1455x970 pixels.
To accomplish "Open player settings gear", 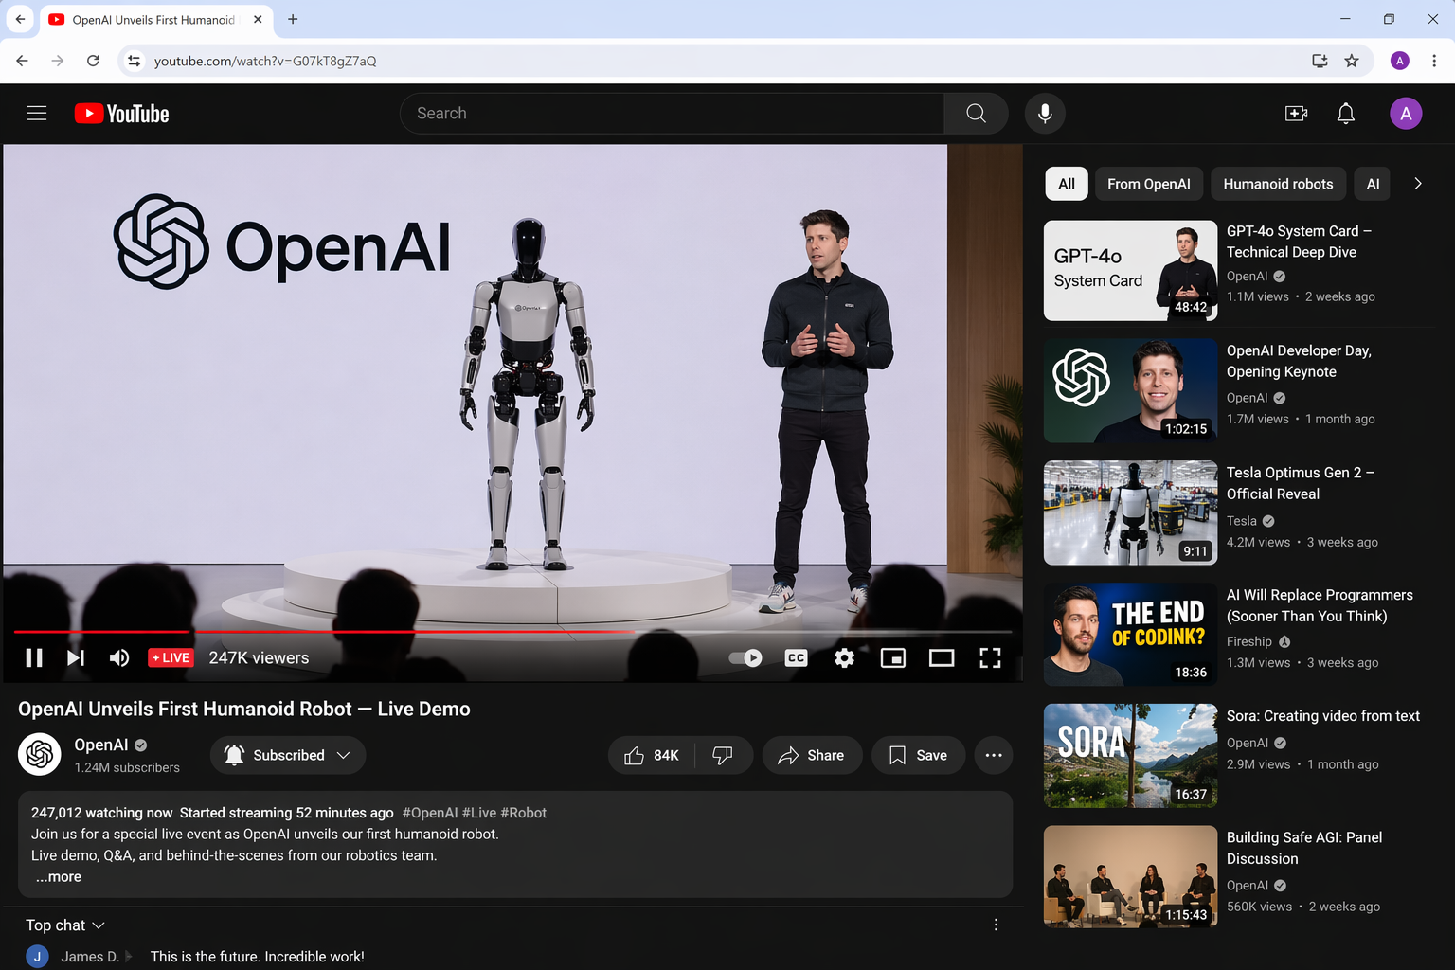I will [x=844, y=657].
